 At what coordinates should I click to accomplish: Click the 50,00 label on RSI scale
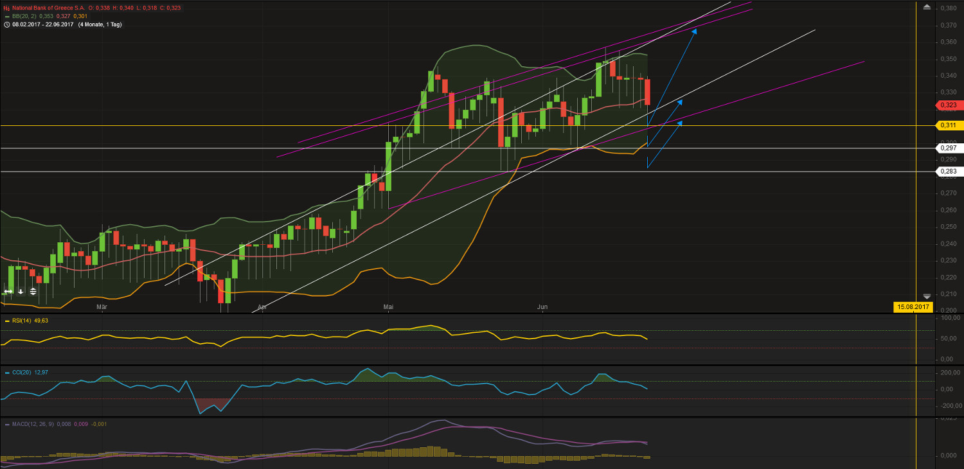click(x=949, y=340)
